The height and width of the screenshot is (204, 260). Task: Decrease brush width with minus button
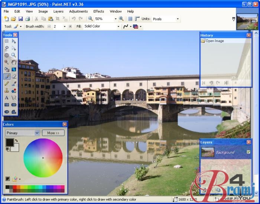[x=49, y=26]
